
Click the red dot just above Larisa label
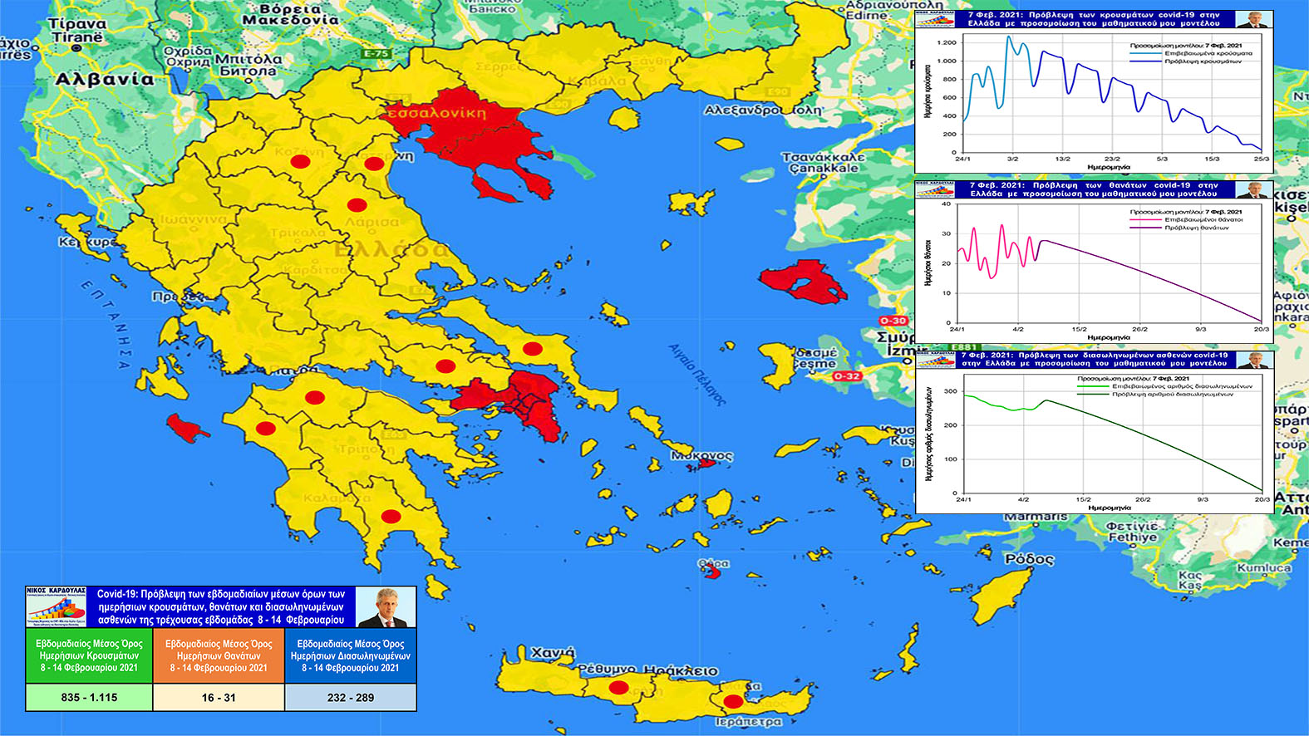coord(357,205)
